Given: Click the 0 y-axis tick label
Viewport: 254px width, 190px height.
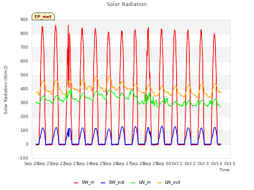Looking at the screenshot, I should (27, 144).
